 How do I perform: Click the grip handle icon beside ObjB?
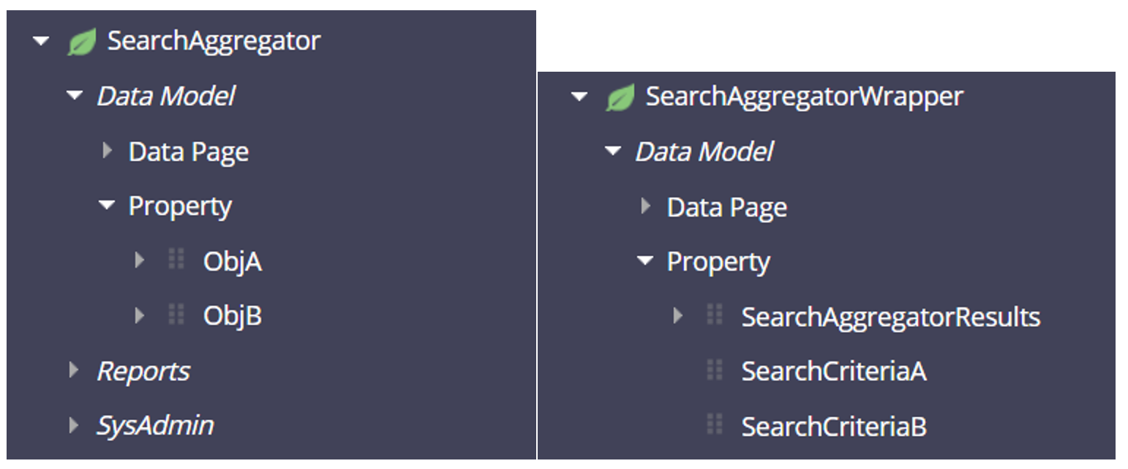[x=176, y=315]
